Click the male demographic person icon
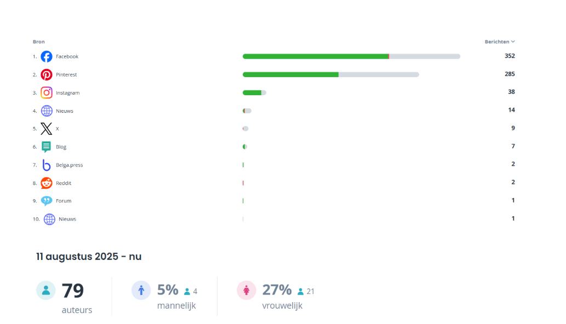566x324 pixels. click(141, 290)
